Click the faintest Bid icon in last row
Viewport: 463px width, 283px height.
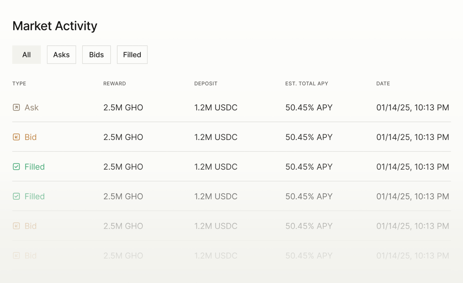coord(16,255)
